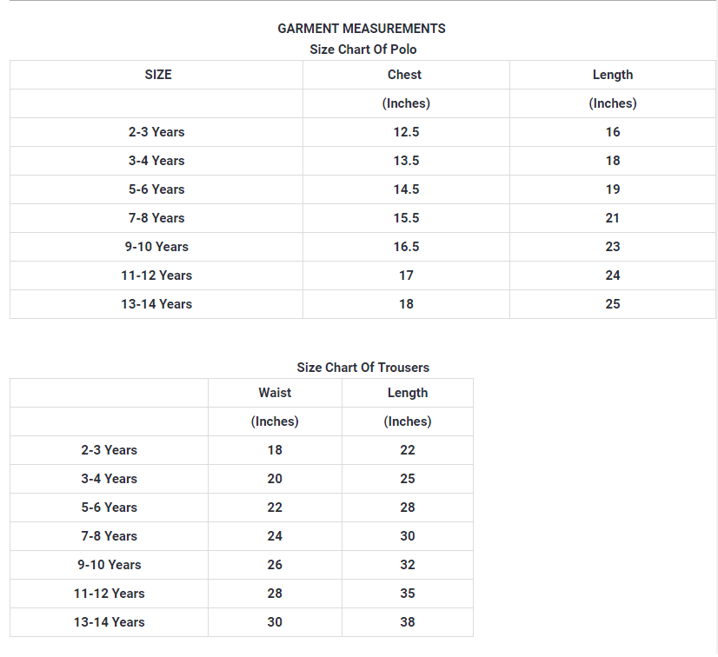Select the 13-14 Years row in trousers chart
The height and width of the screenshot is (657, 718).
tap(110, 622)
